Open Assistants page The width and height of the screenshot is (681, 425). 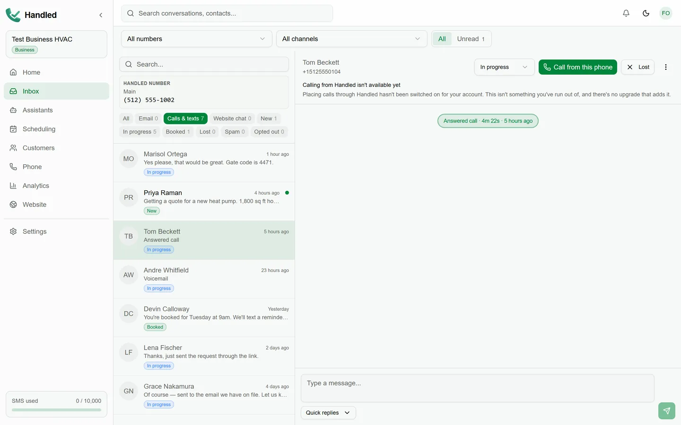tap(56, 110)
